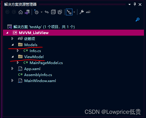Image resolution: width=146 pixels, height=118 pixels.
Task: Select MainWindow.xaml file
Action: (x=40, y=81)
